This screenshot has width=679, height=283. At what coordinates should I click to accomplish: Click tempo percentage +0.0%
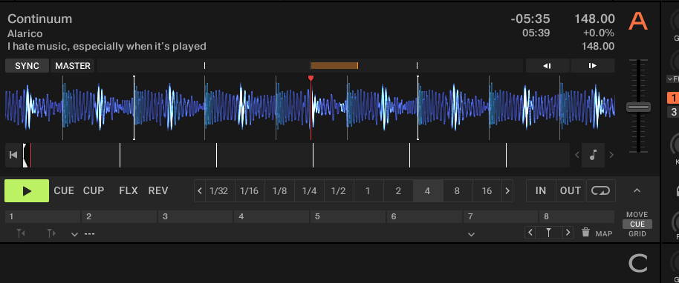point(599,33)
